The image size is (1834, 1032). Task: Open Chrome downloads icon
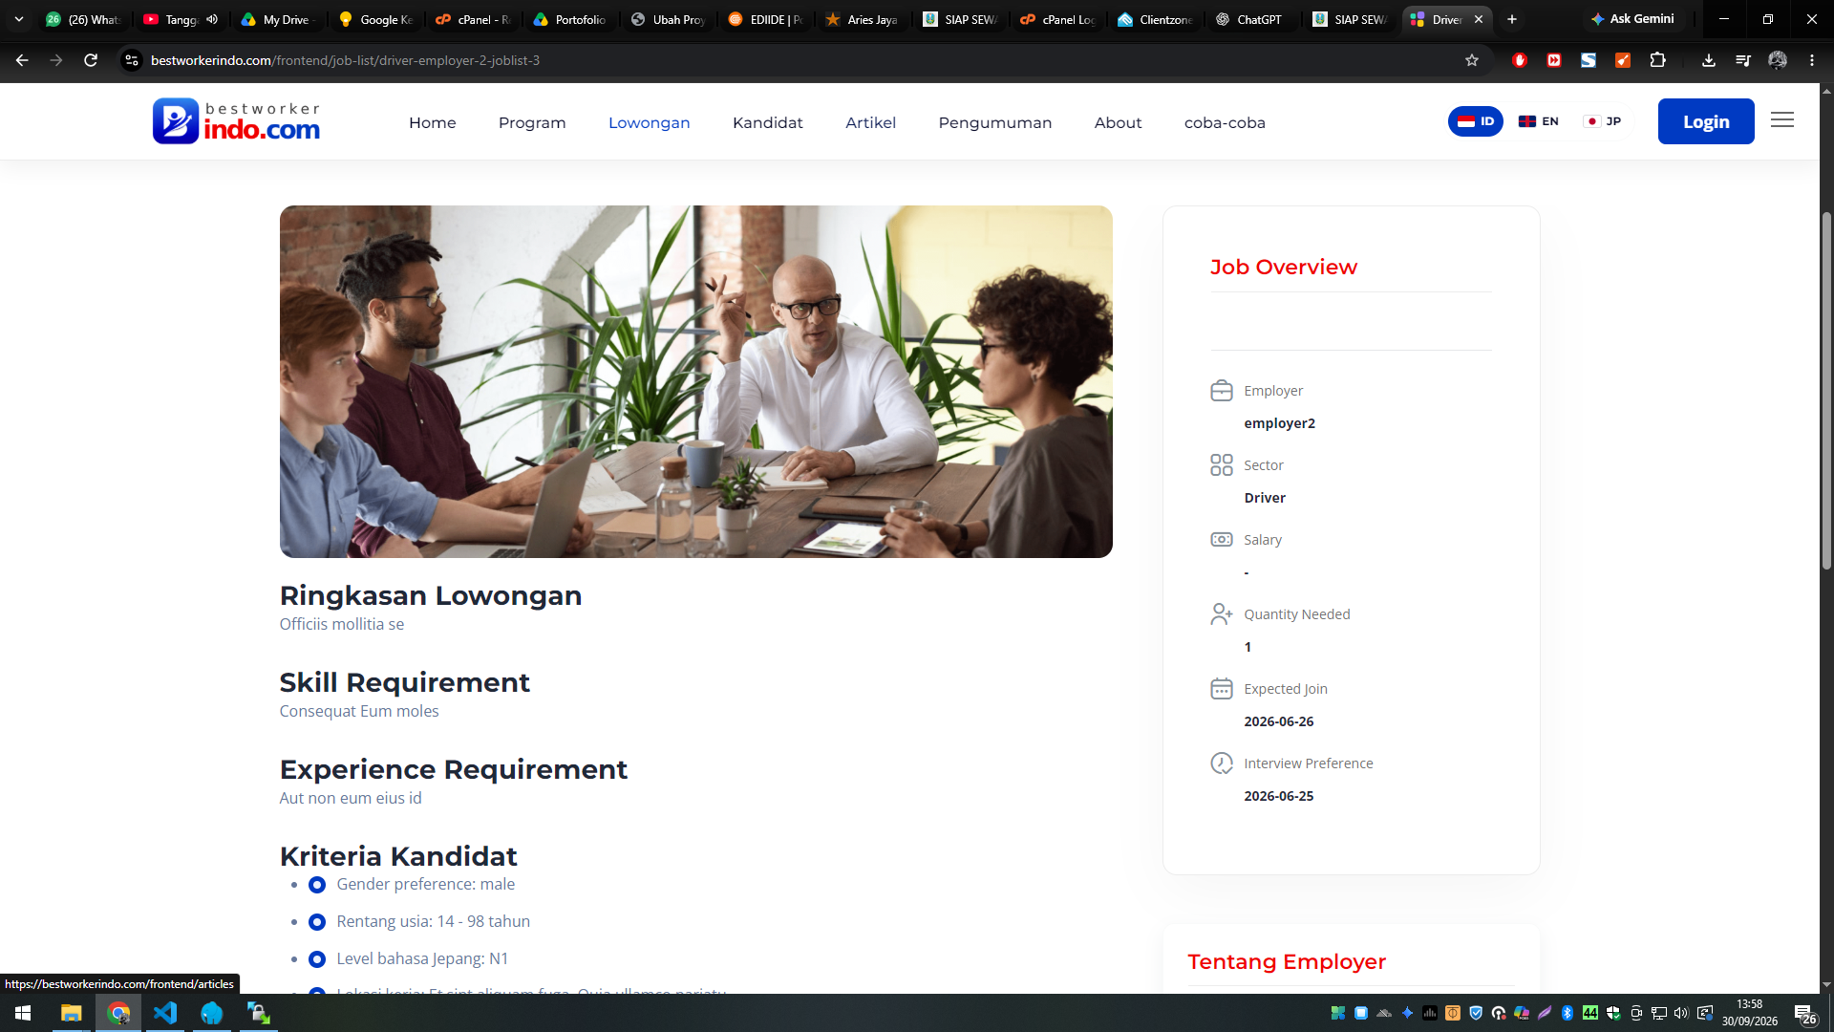click(1709, 60)
